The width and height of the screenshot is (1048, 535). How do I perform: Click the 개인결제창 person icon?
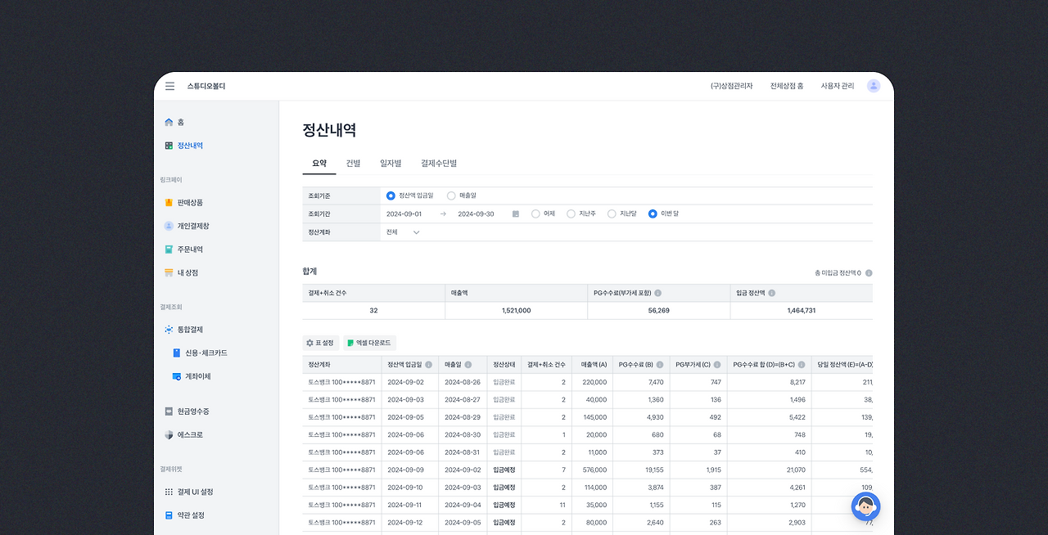coord(169,226)
